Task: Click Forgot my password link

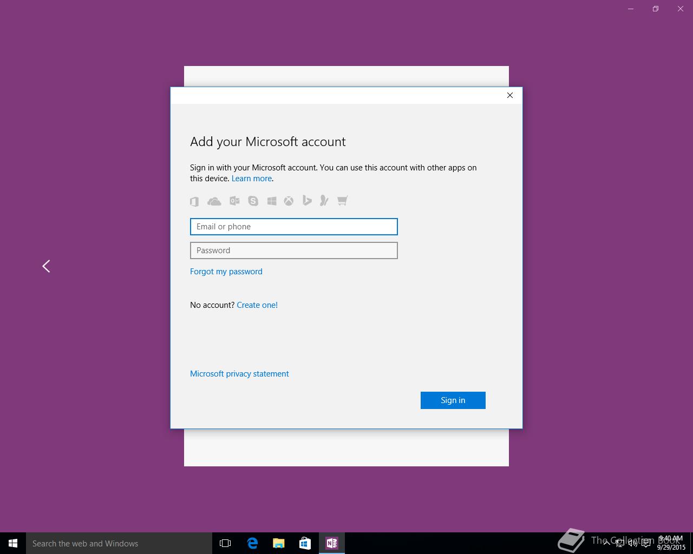Action: click(x=226, y=272)
